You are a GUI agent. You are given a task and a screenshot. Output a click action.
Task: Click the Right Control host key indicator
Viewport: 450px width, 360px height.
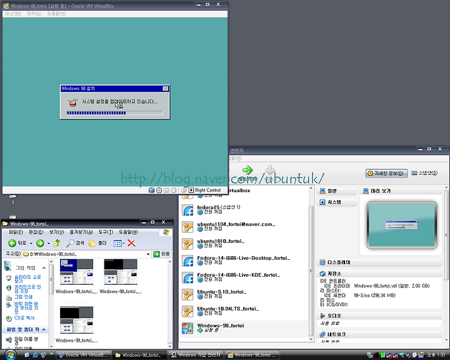[x=205, y=190]
